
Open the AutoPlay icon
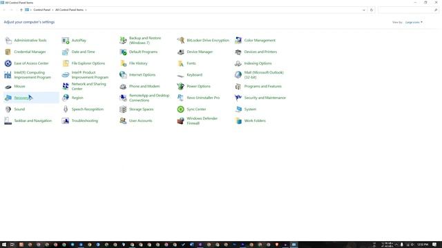tap(66, 41)
